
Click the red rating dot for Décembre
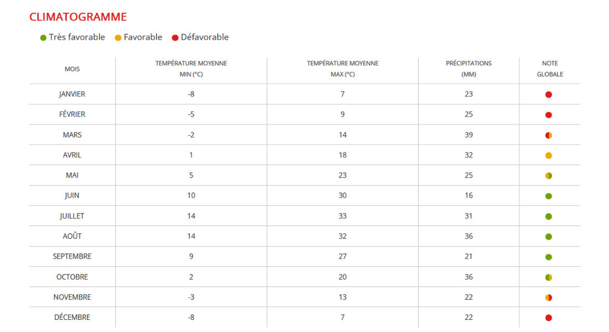549,318
